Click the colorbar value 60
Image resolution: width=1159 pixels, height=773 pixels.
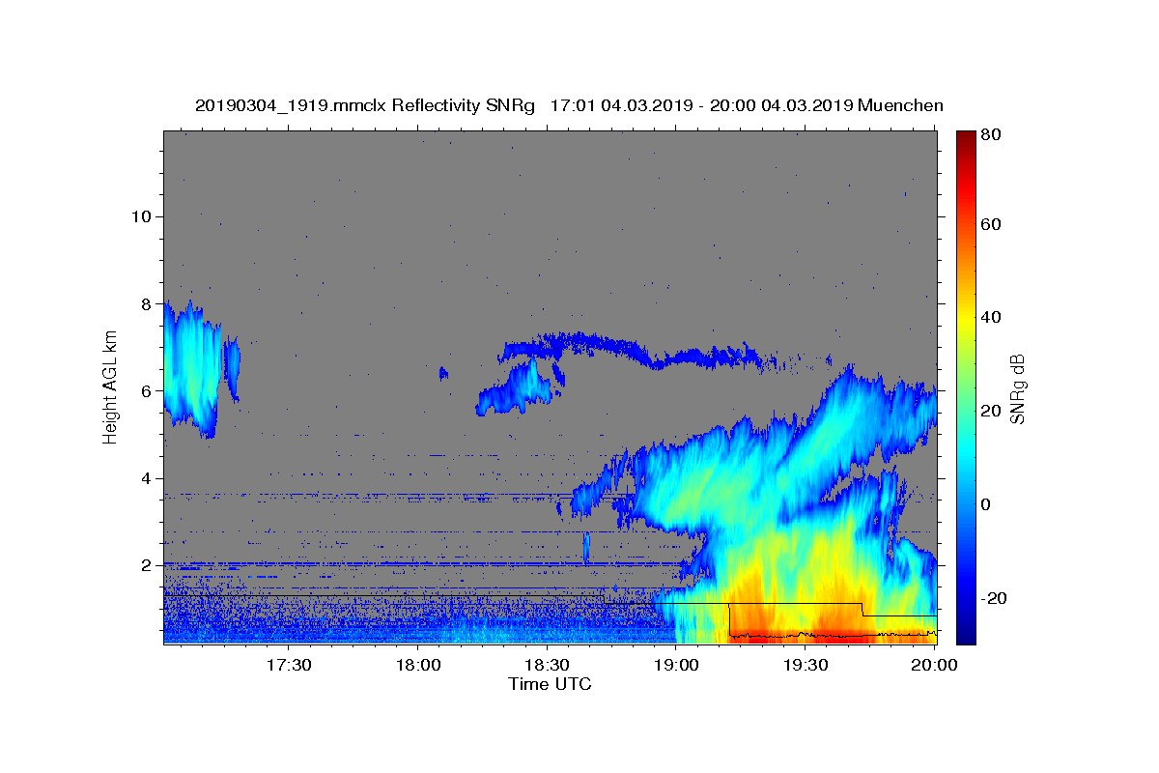pyautogui.click(x=990, y=224)
